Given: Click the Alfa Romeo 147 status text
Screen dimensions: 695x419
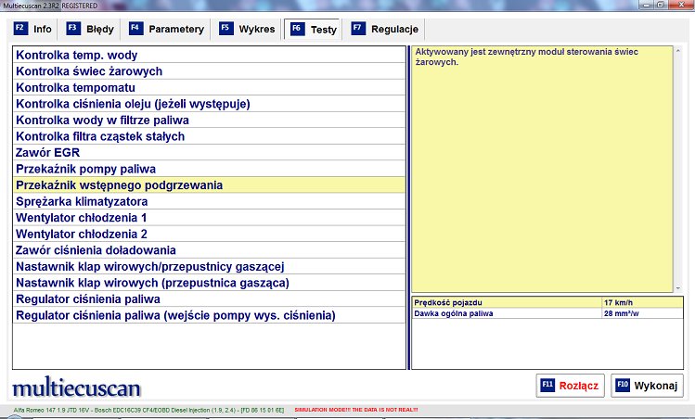Looking at the screenshot, I should point(148,410).
